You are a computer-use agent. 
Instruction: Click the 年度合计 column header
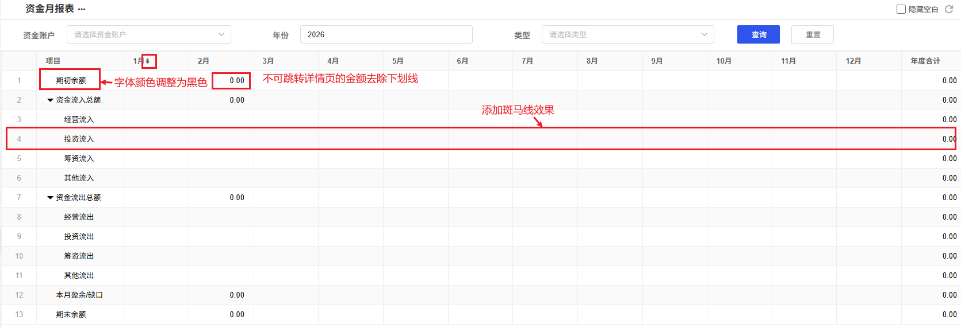coord(925,61)
